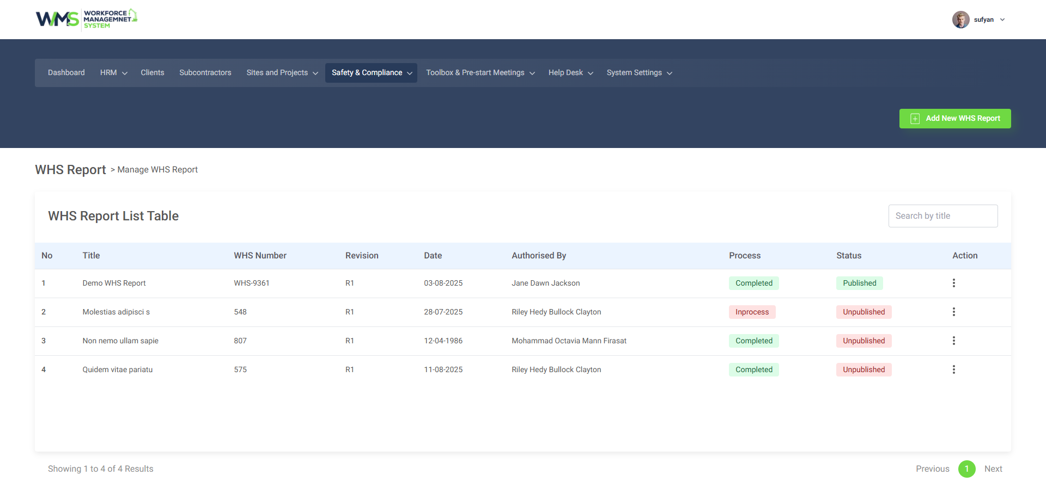Expand the sufyan profile dropdown arrow
Viewport: 1046px width, 500px height.
(x=1002, y=20)
